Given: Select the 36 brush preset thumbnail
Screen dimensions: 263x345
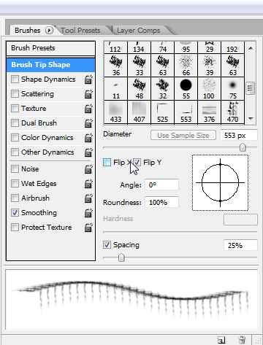Looking at the screenshot, I should pyautogui.click(x=115, y=66).
